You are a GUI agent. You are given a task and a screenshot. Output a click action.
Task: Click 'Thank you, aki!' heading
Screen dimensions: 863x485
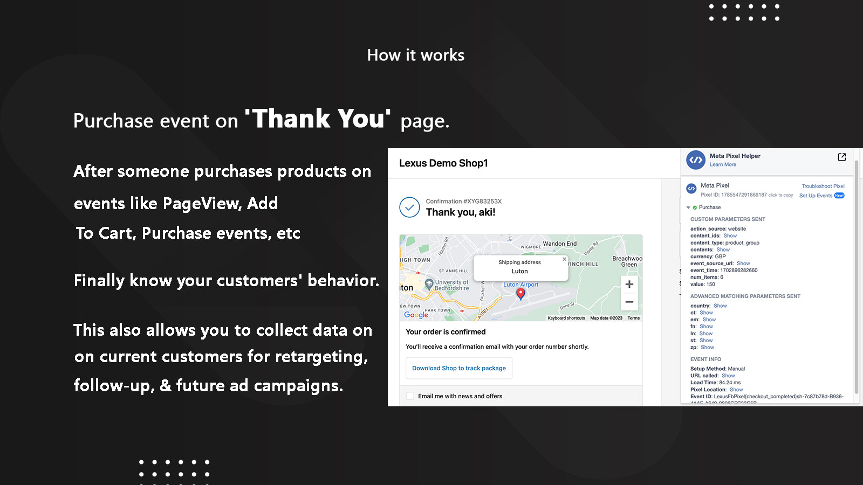(461, 212)
